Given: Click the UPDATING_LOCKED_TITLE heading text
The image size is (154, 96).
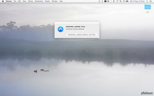Looking at the screenshot, I should pyautogui.click(x=75, y=27).
